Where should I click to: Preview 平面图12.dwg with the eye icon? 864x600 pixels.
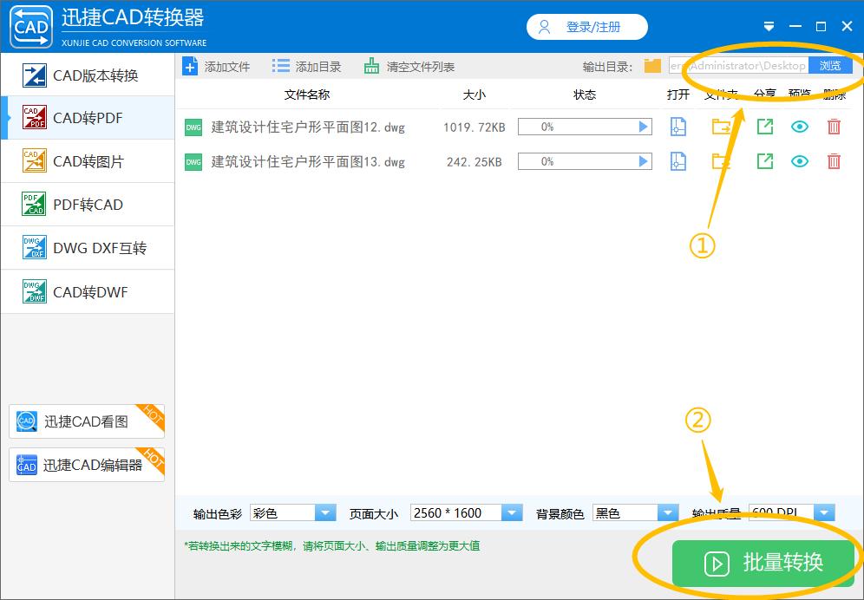[x=799, y=127]
